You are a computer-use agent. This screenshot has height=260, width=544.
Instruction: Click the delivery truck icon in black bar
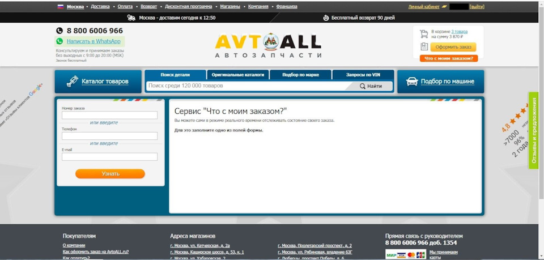pyautogui.click(x=131, y=18)
